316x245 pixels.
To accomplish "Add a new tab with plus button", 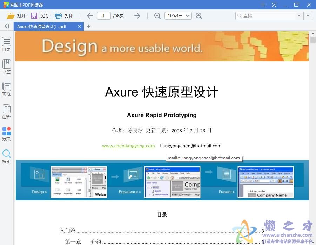I will pyautogui.click(x=89, y=26).
